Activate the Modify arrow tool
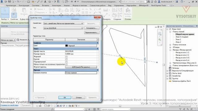198x111 pixels. pyautogui.click(x=5, y=12)
